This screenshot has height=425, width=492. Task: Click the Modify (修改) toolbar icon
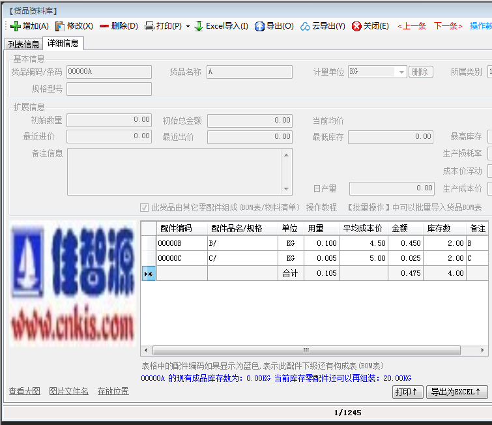click(x=60, y=26)
